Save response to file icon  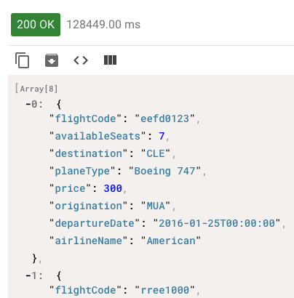click(x=52, y=60)
